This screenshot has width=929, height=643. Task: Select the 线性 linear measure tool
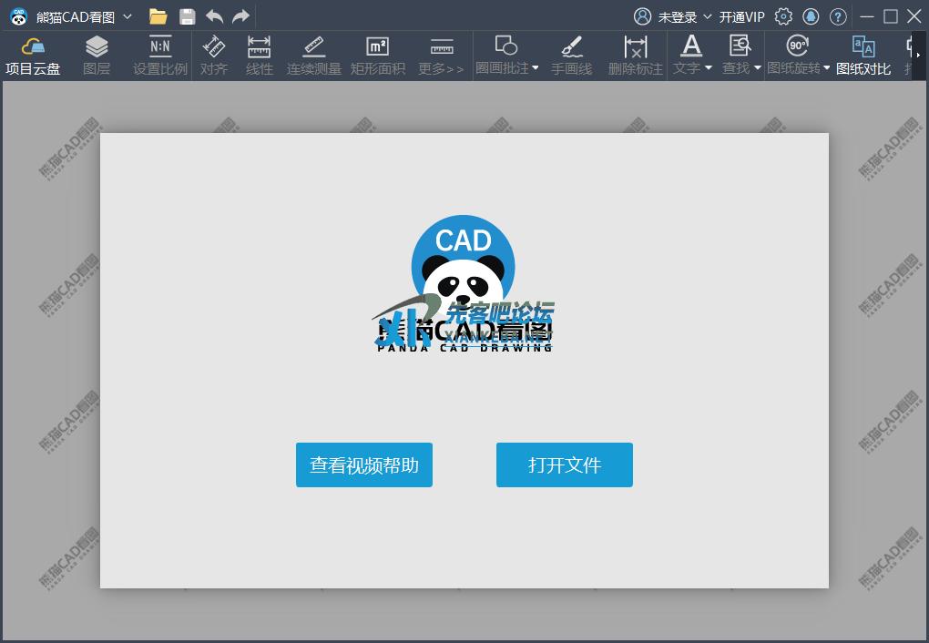pyautogui.click(x=260, y=56)
